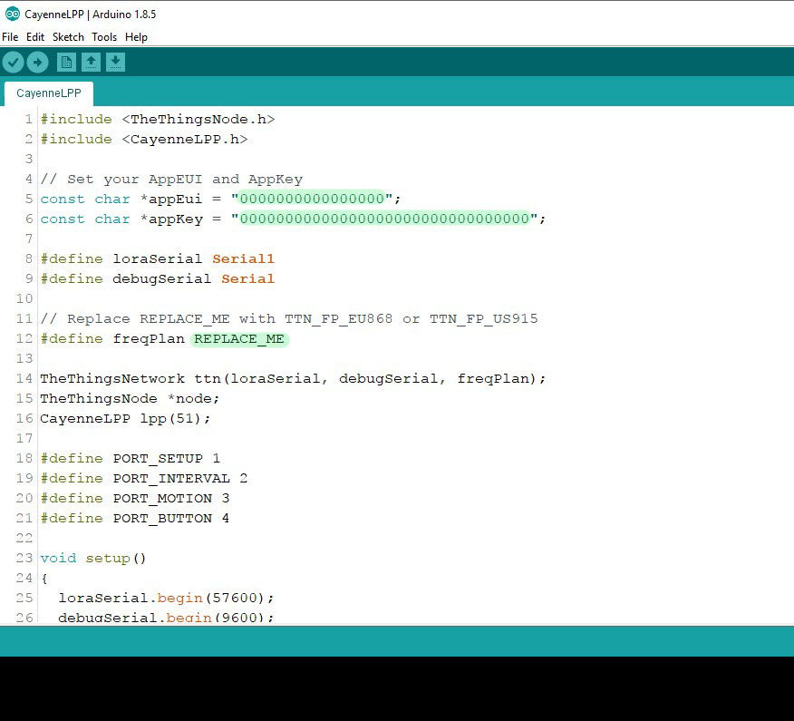Open the Help menu

tap(136, 37)
